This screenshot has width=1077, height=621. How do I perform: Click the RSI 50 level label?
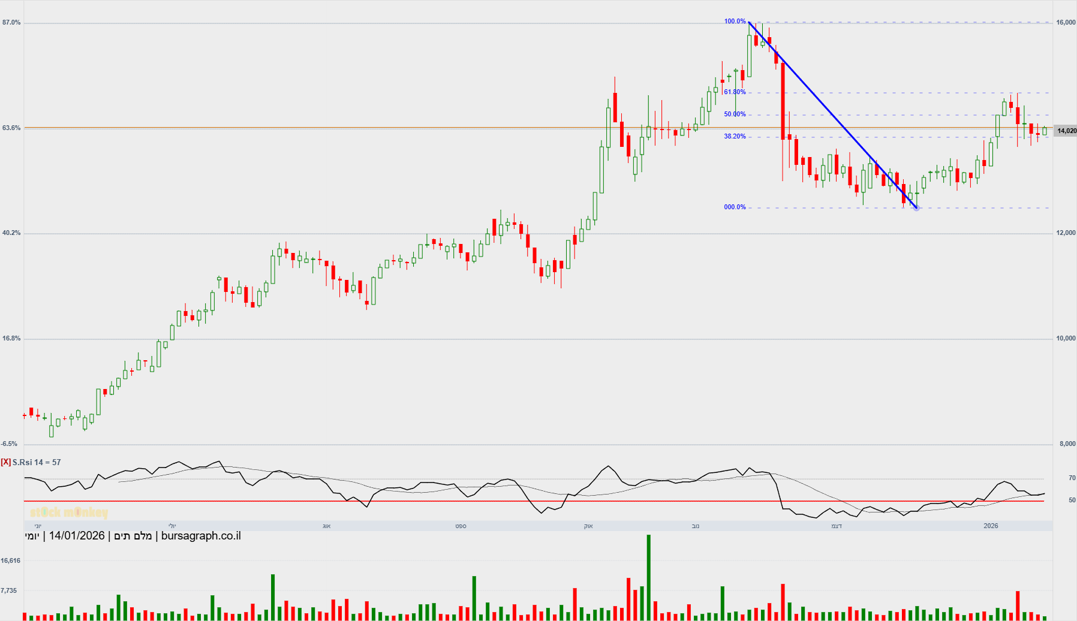1072,501
